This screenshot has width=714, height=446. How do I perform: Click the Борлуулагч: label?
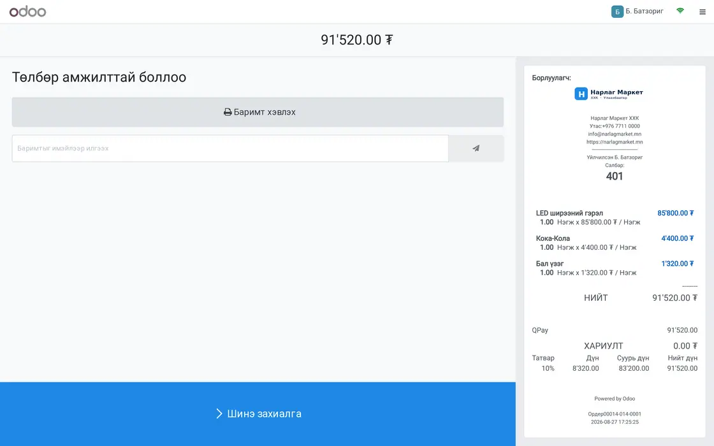551,78
